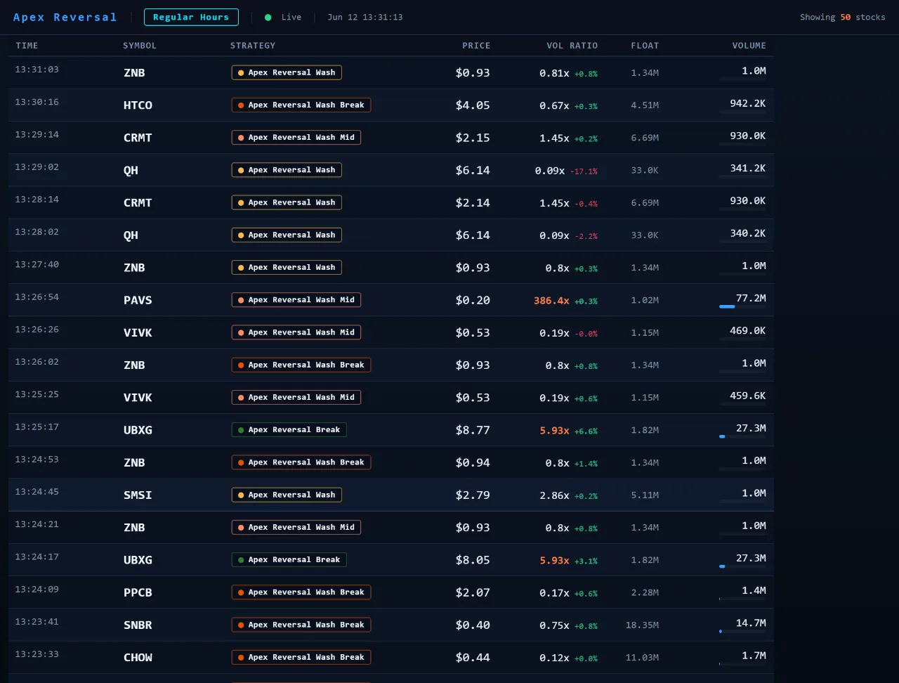Click the 11.03M float value
Screen dimensions: 899x683
click(x=643, y=658)
